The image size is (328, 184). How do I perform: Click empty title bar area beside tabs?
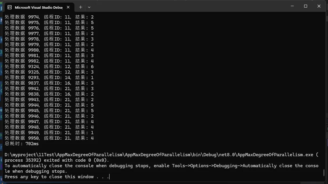tap(188, 6)
